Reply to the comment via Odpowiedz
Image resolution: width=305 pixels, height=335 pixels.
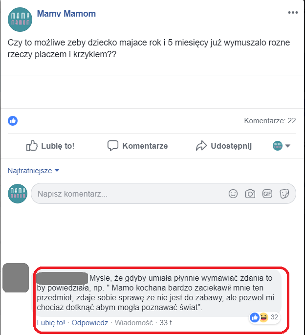click(x=90, y=323)
